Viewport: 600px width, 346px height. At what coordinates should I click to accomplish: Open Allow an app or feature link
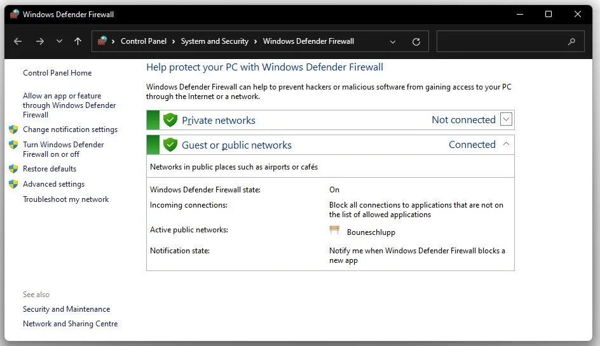tap(69, 105)
